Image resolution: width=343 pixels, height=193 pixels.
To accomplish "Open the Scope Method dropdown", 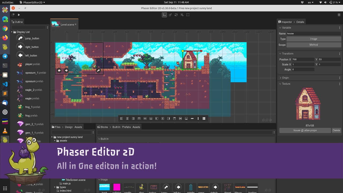I will (314, 45).
